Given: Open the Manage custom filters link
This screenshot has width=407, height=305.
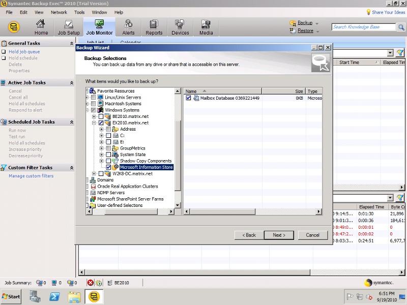Looking at the screenshot, I should pyautogui.click(x=31, y=176).
